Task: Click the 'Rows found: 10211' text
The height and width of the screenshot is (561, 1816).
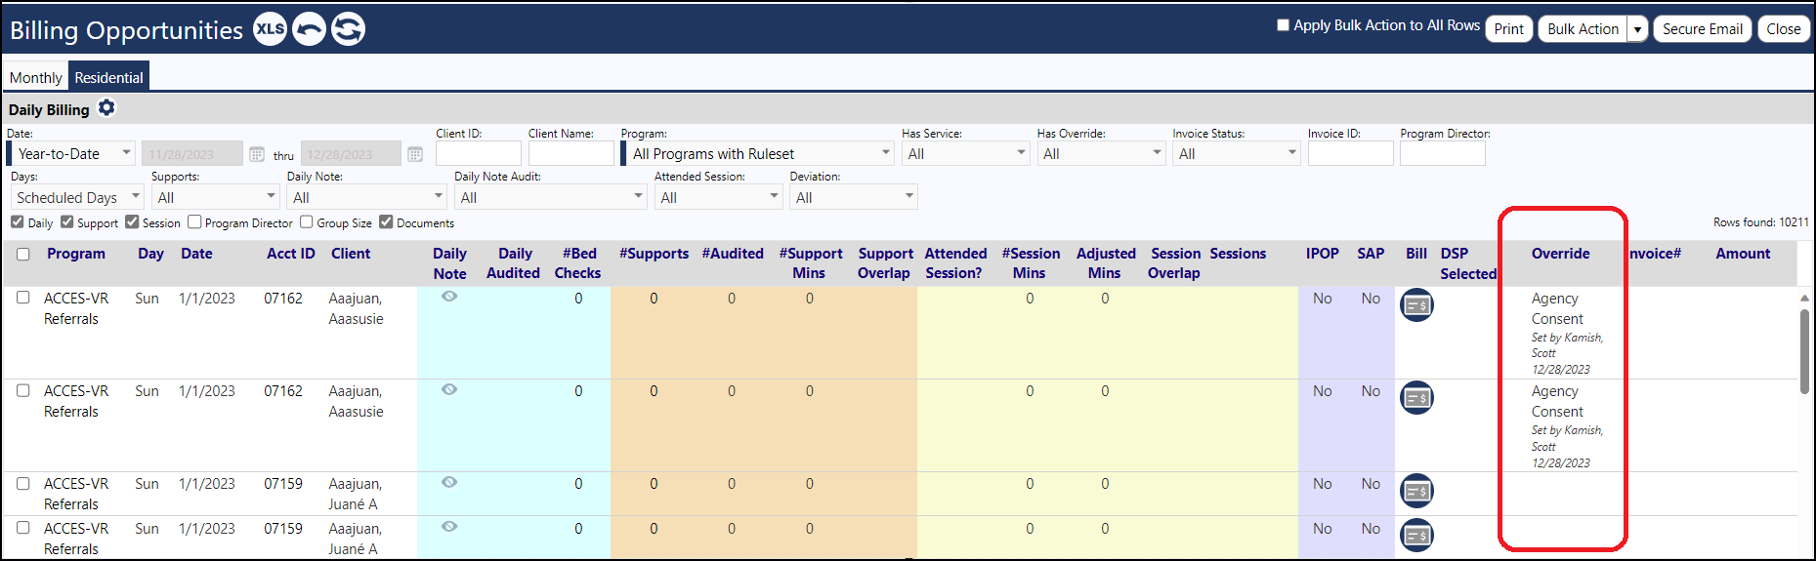Action: click(x=1760, y=222)
